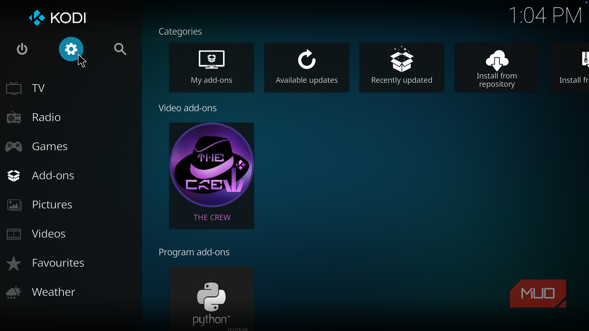Select the Favourites menu entry
Screen dimensions: 589x331
click(x=58, y=263)
